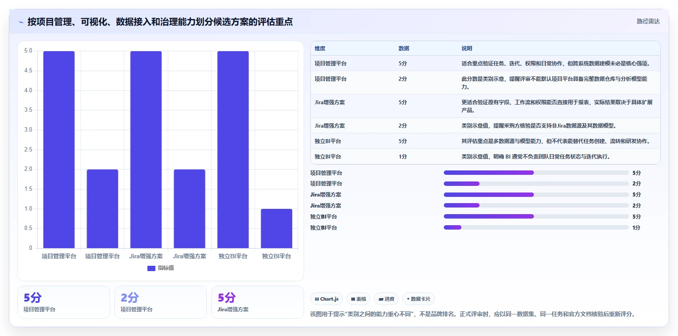Click the 路径雷达 label in the header

(648, 21)
